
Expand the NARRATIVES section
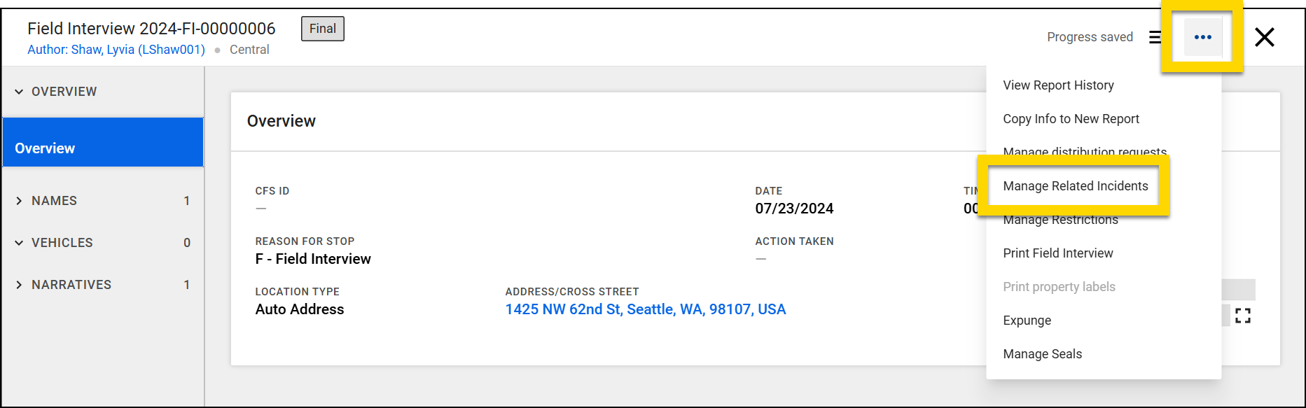pyautogui.click(x=20, y=285)
